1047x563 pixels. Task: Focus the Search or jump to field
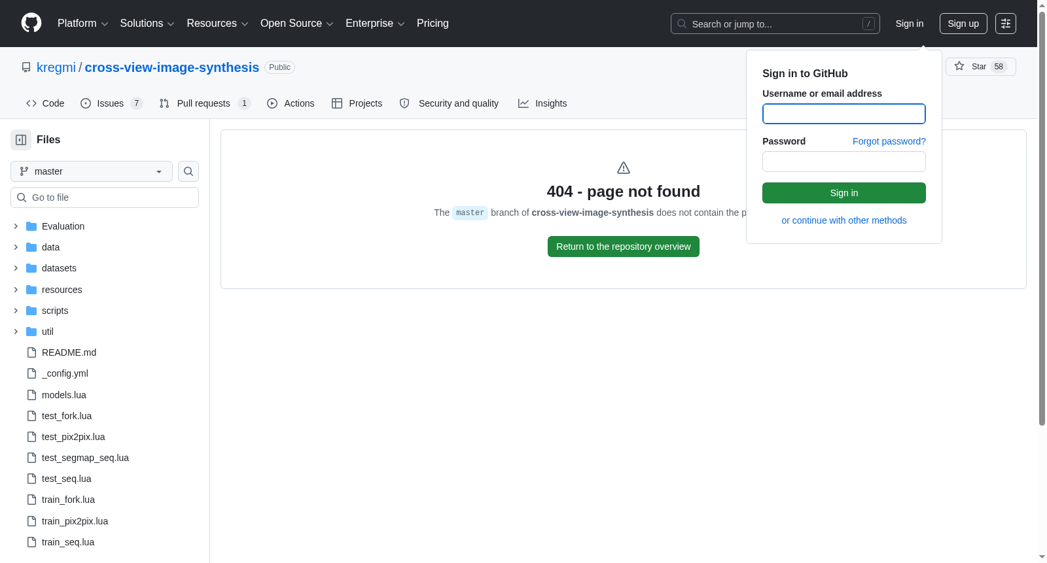[x=775, y=24]
